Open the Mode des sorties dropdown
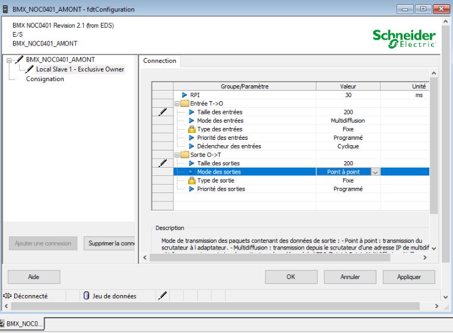 click(x=375, y=172)
